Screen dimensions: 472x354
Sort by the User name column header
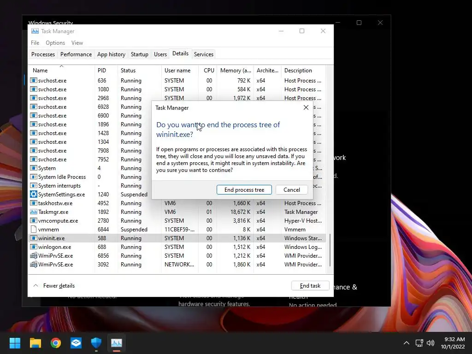pyautogui.click(x=180, y=71)
